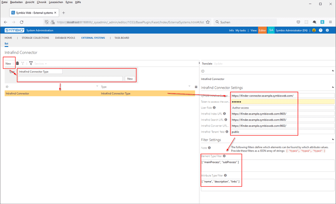The width and height of the screenshot is (336, 204).
Task: Collapse Intrafind Connector Settings section
Action: click(x=333, y=87)
